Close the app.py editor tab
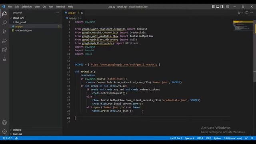The width and height of the screenshot is (256, 144). click(82, 13)
